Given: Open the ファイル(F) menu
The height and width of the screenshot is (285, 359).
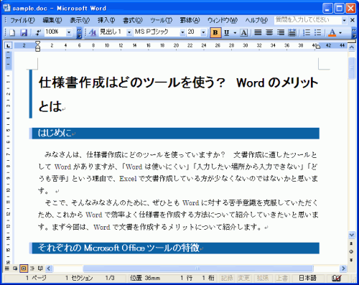Looking at the screenshot, I should click(22, 20).
